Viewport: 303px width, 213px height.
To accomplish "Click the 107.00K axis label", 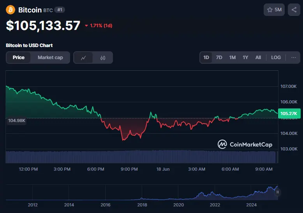I will tap(288, 86).
